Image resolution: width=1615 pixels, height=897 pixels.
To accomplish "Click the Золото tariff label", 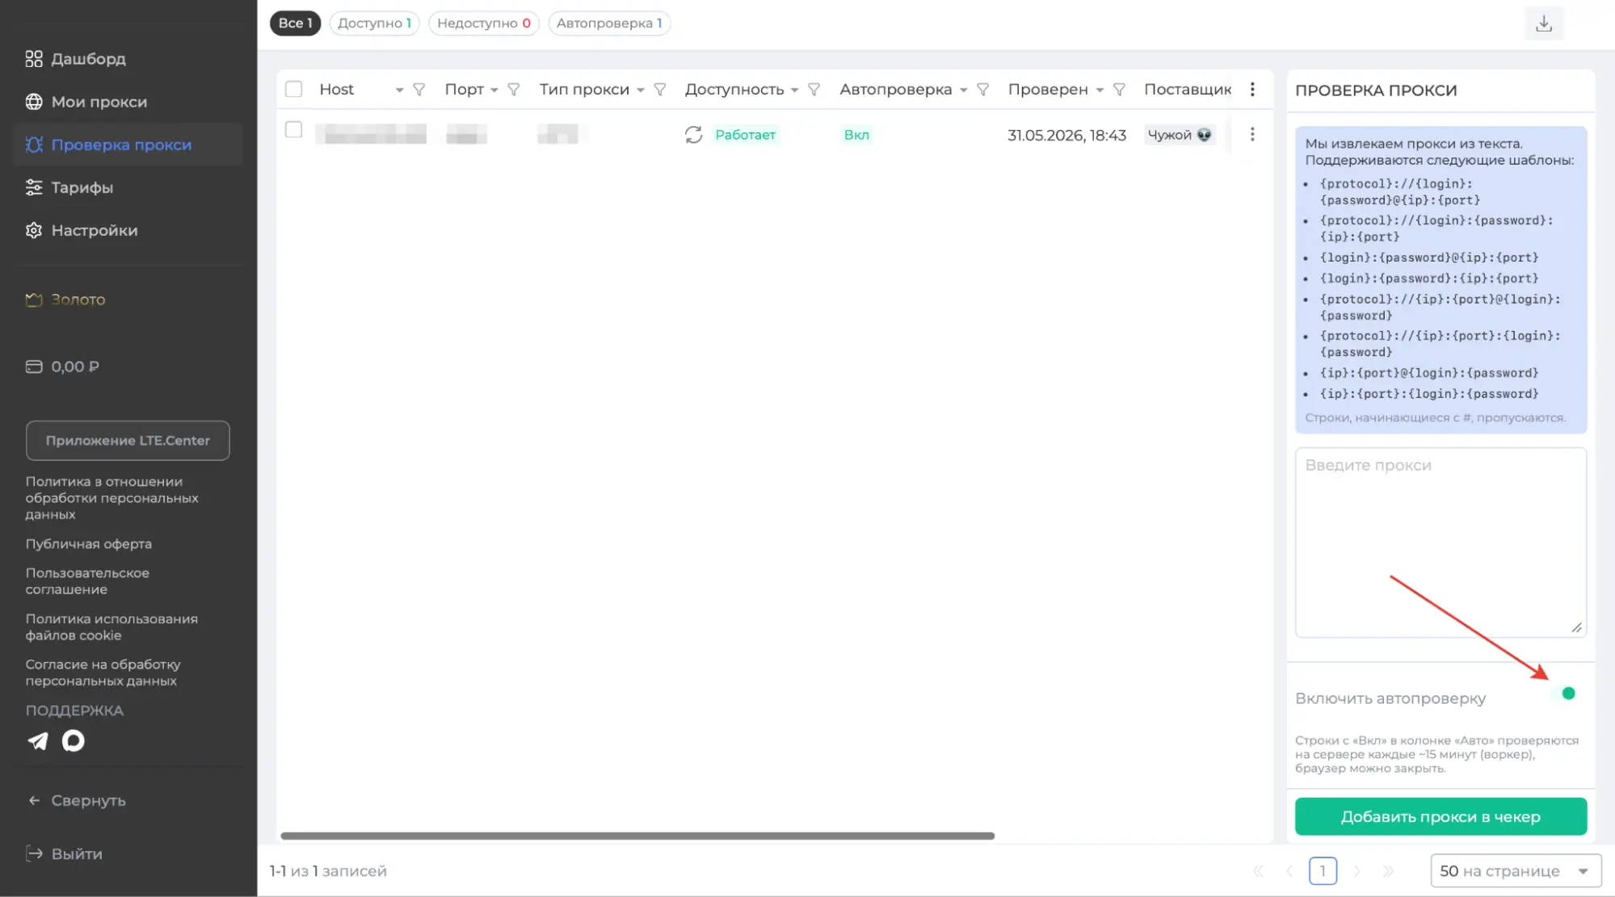I will click(x=78, y=300).
